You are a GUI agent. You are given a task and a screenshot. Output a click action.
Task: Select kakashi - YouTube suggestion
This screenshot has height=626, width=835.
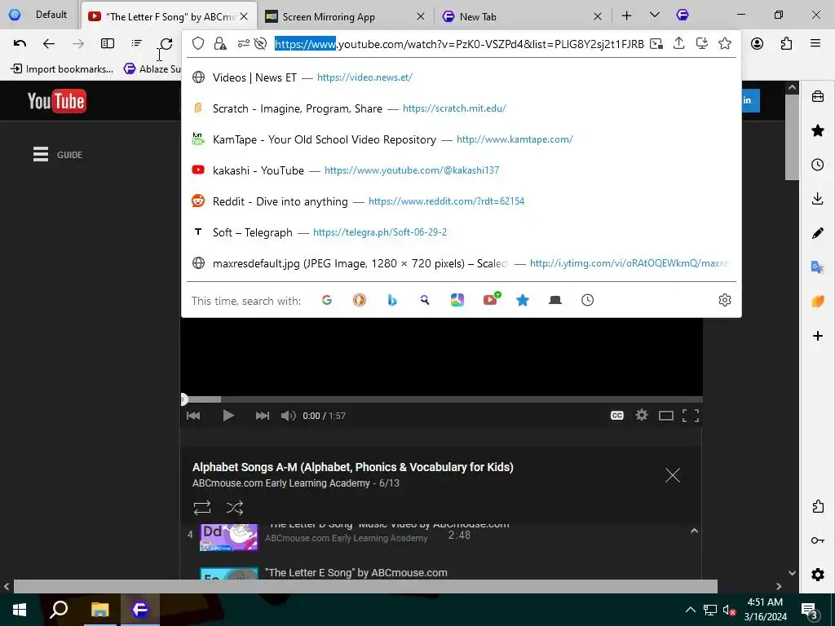[462, 170]
